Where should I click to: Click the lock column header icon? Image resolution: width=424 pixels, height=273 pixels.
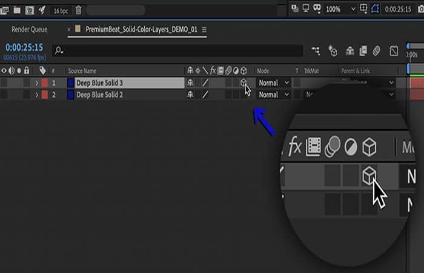coord(27,70)
